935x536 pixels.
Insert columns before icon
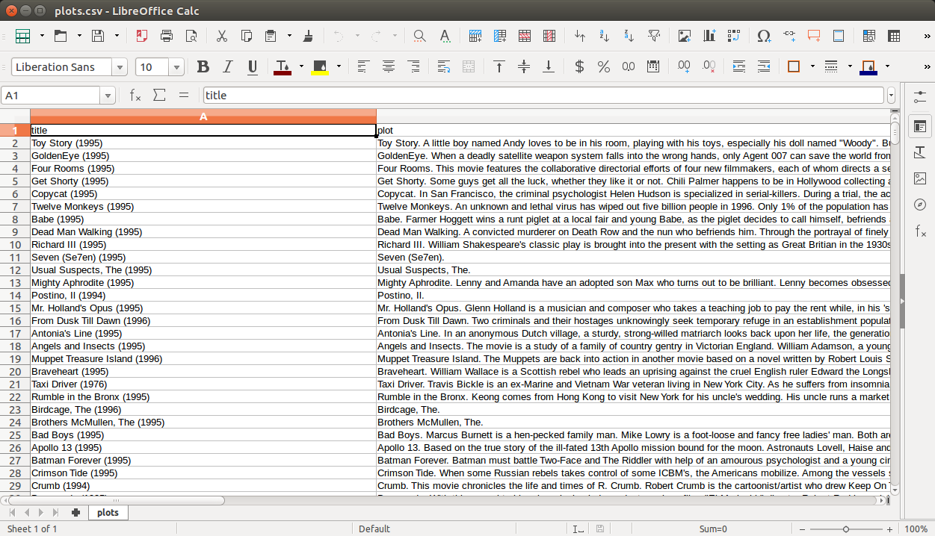499,36
